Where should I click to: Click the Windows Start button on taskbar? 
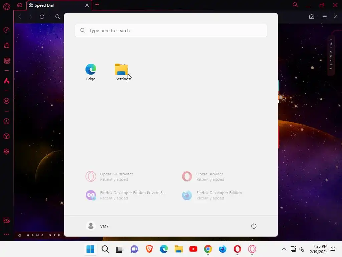pyautogui.click(x=90, y=249)
